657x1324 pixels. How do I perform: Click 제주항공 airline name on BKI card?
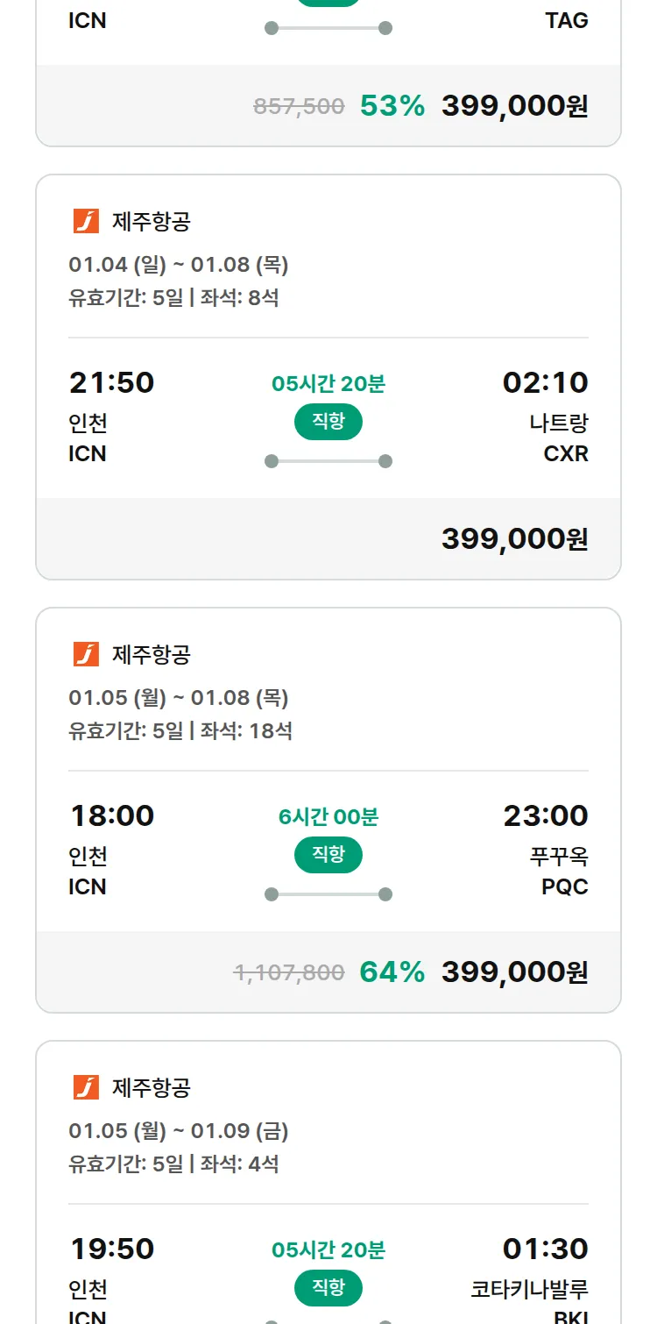point(151,1087)
